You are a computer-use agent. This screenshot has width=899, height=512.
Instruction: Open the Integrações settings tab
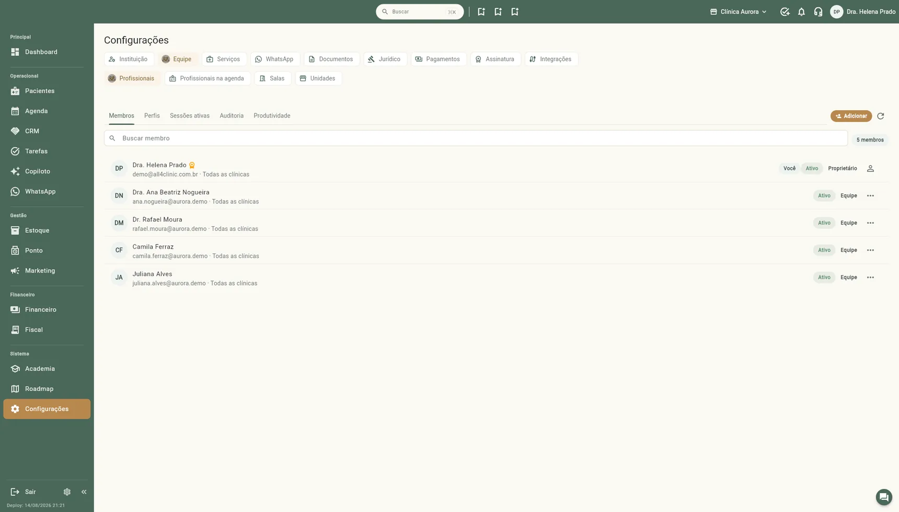(x=551, y=59)
